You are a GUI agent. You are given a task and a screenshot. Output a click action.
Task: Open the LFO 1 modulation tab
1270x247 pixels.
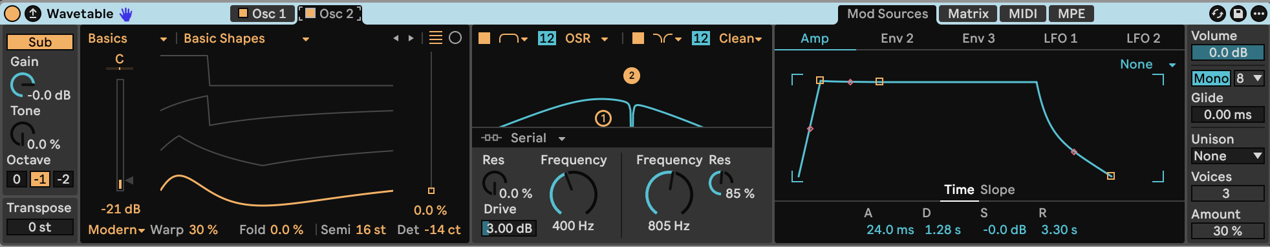point(1060,38)
